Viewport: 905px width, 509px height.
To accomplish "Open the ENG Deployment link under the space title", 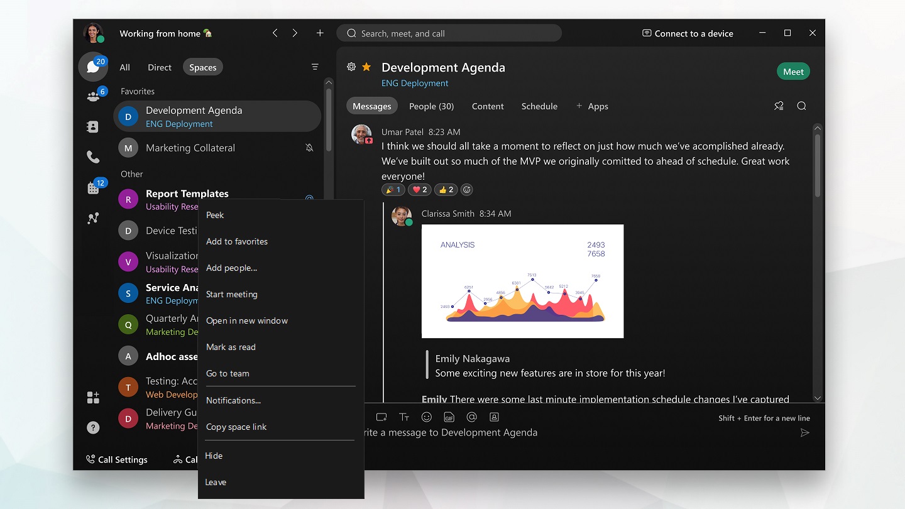I will (x=415, y=83).
